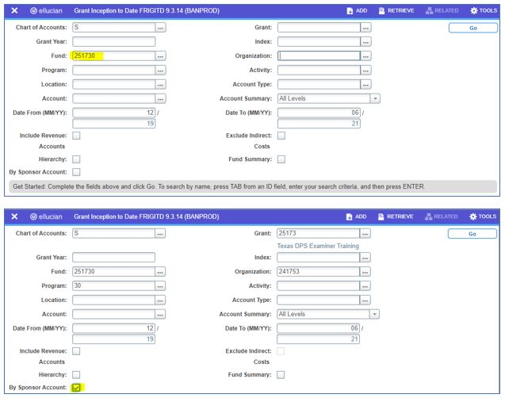Open the Organization lookup beside value 241753
505x398 pixels.
pos(365,271)
